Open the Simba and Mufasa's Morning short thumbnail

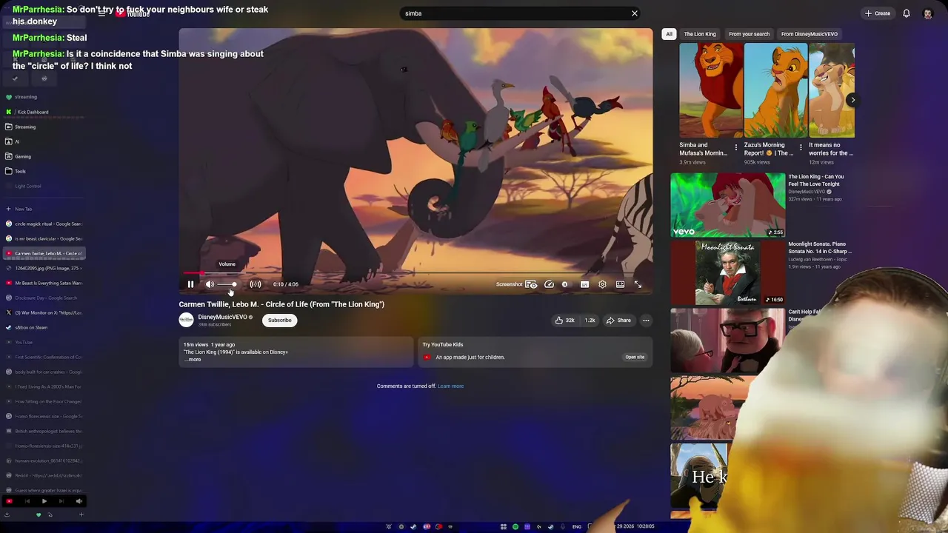711,90
